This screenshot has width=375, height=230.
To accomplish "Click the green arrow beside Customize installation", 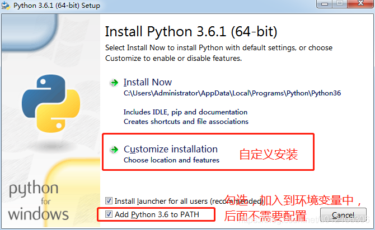I will (114, 150).
